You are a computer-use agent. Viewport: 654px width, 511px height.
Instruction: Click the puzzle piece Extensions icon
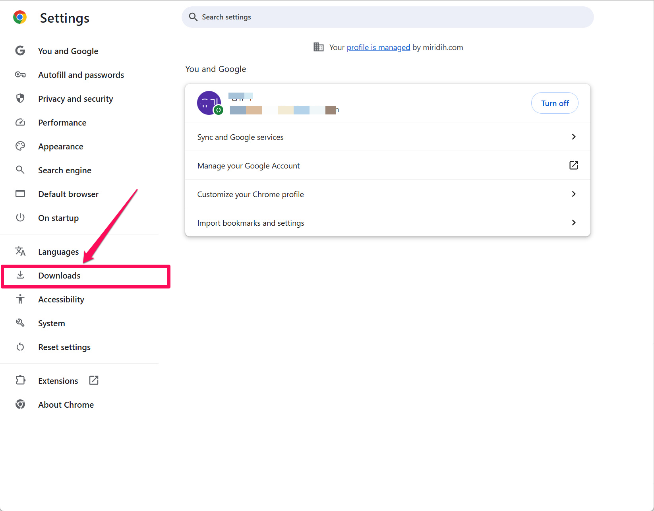[x=20, y=381]
